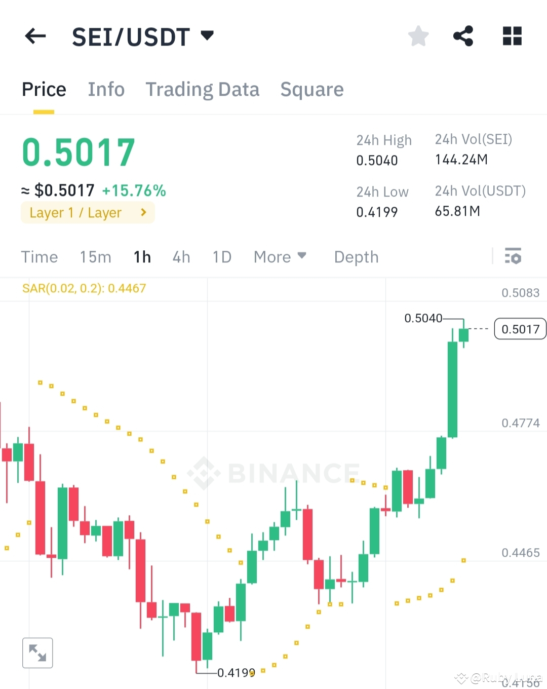Screen dimensions: 547x689
Task: Open the More intervals dropdown
Action: 280,257
